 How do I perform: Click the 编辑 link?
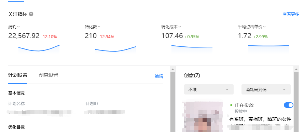tap(158, 76)
